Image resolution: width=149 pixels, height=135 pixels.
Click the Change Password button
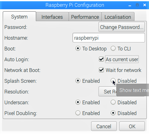122,27
